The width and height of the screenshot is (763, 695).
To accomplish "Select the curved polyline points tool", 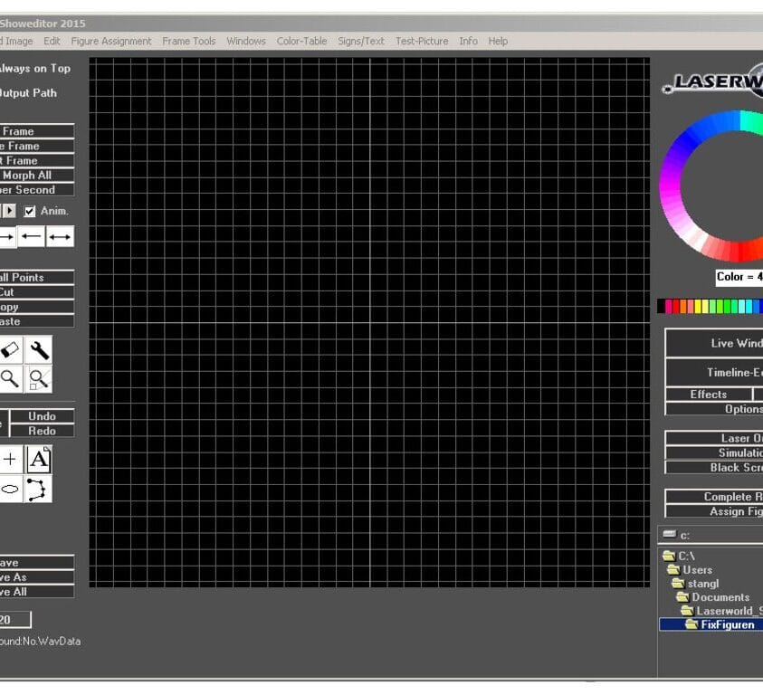I will (x=39, y=489).
